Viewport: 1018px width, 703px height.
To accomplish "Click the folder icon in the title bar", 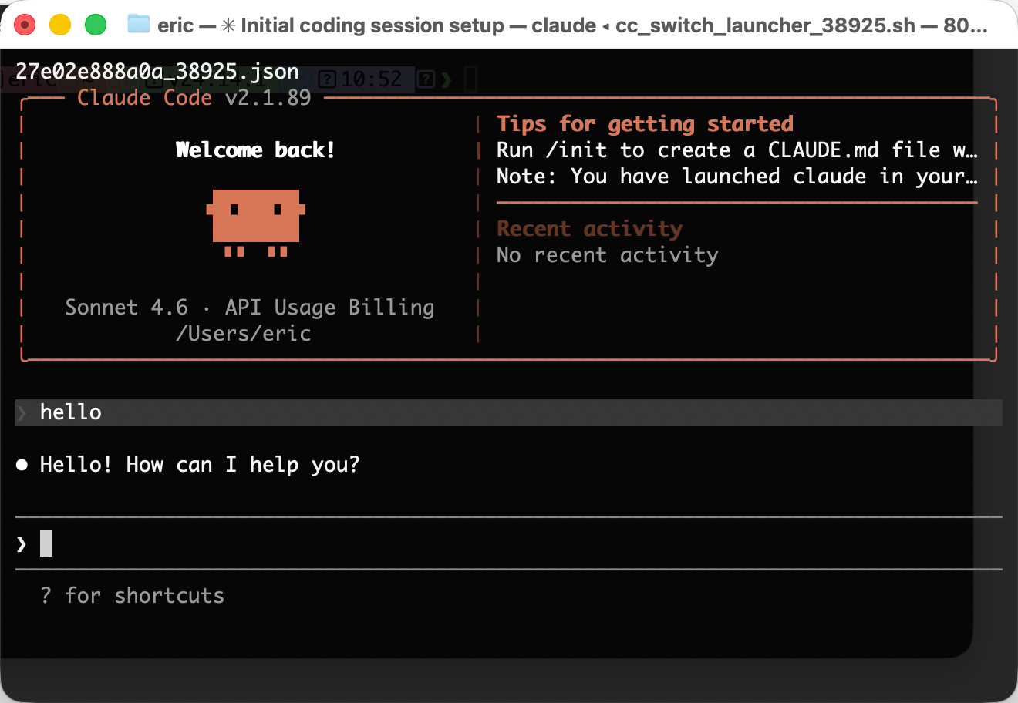I will 139,25.
